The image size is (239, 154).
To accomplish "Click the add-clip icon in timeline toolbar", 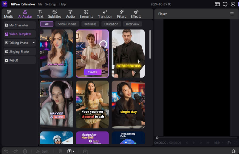I will point(85,151).
